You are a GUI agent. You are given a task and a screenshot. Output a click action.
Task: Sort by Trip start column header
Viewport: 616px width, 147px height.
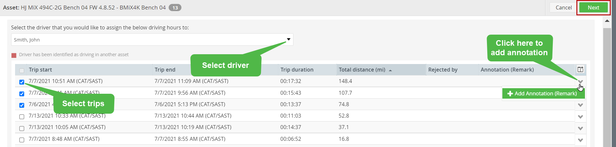[40, 70]
